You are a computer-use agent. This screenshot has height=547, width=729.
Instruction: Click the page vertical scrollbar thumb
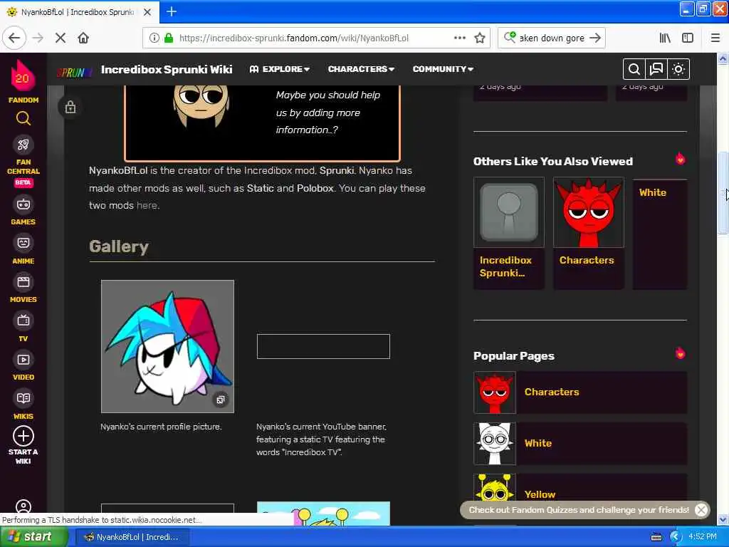tap(723, 193)
